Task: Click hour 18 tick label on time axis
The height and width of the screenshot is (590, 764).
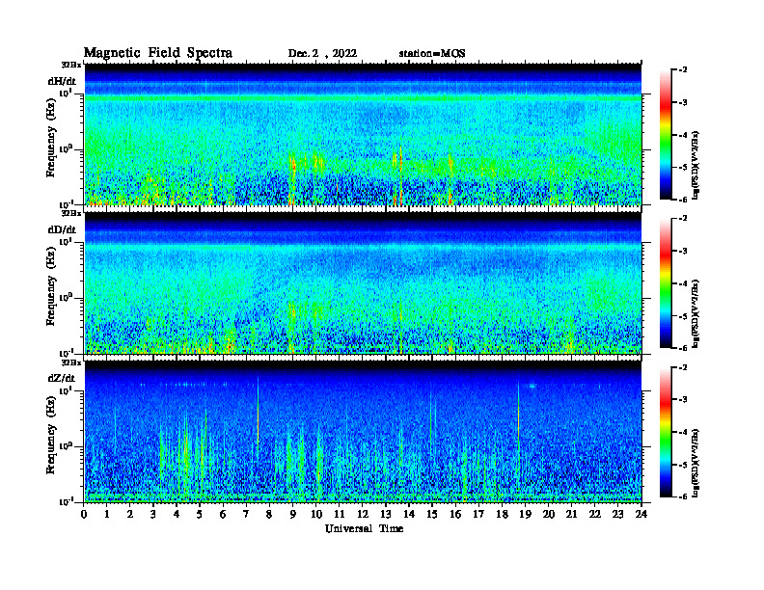Action: [x=502, y=515]
